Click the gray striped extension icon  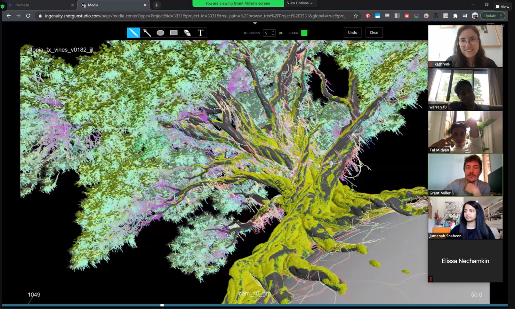pyautogui.click(x=397, y=16)
